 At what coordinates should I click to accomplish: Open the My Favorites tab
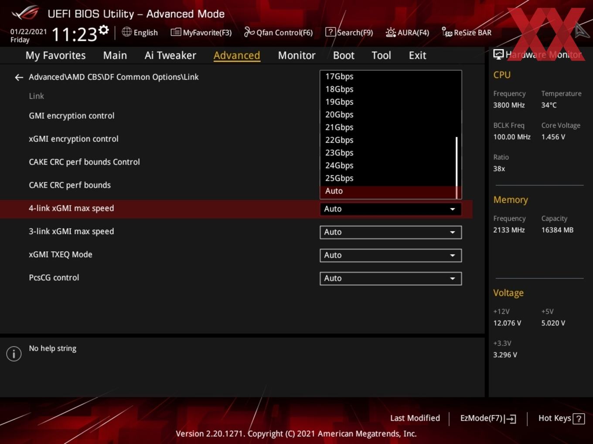(55, 55)
